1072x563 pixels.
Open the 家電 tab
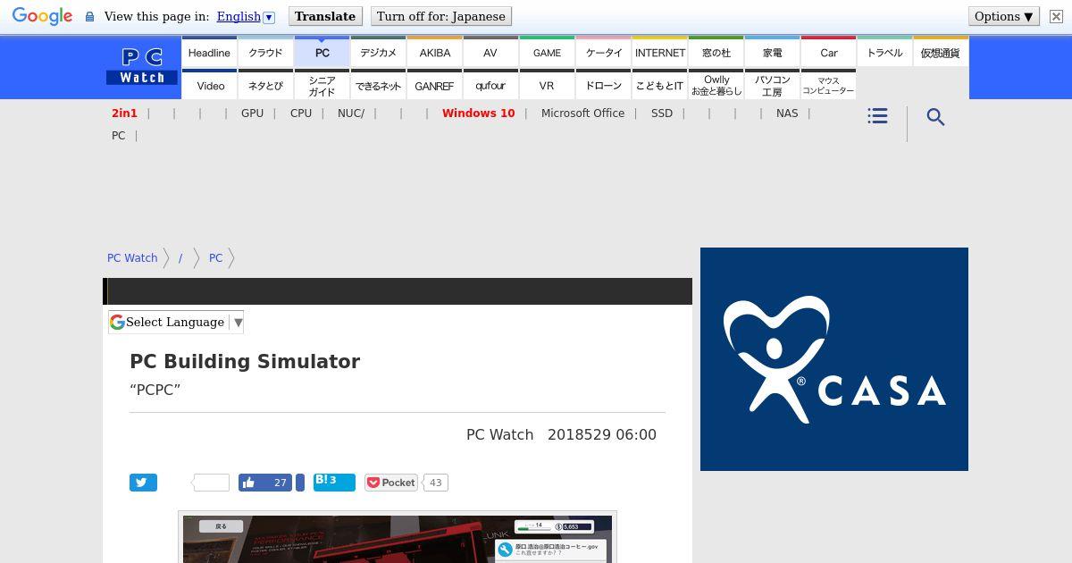point(773,53)
